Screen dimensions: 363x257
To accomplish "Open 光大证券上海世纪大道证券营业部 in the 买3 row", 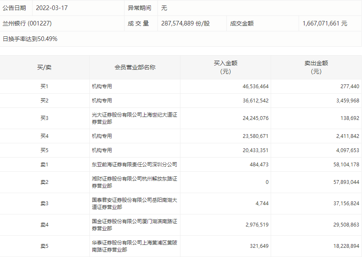I will pos(135,118).
